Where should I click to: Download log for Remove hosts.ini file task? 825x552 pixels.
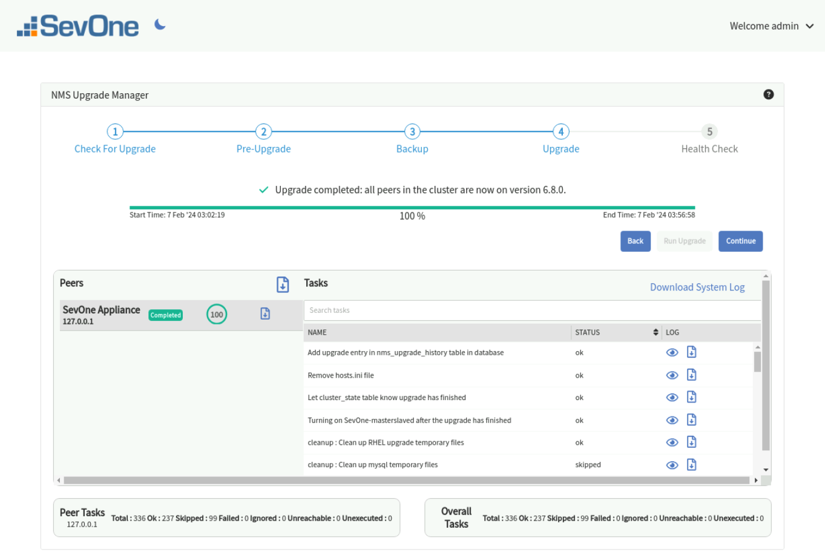[692, 375]
